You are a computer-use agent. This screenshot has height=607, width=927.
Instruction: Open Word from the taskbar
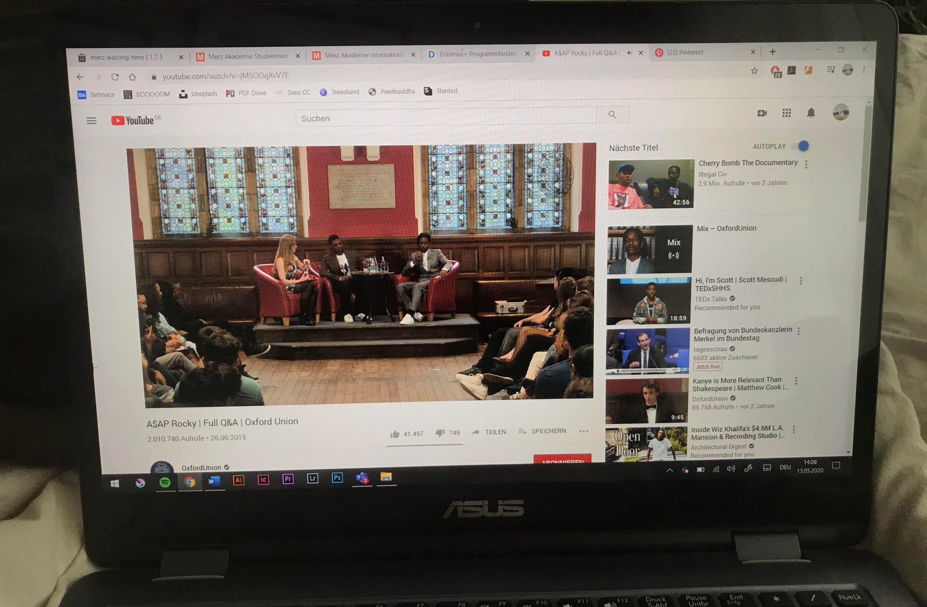pyautogui.click(x=214, y=481)
